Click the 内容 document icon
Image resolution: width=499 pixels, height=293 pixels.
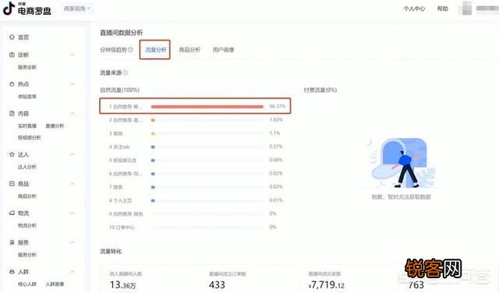(x=12, y=113)
